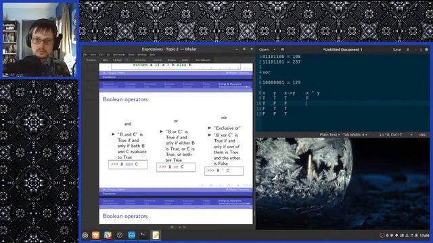Image resolution: width=433 pixels, height=243 pixels.
Task: Open the Slack app in the taskbar
Action: pos(108,235)
